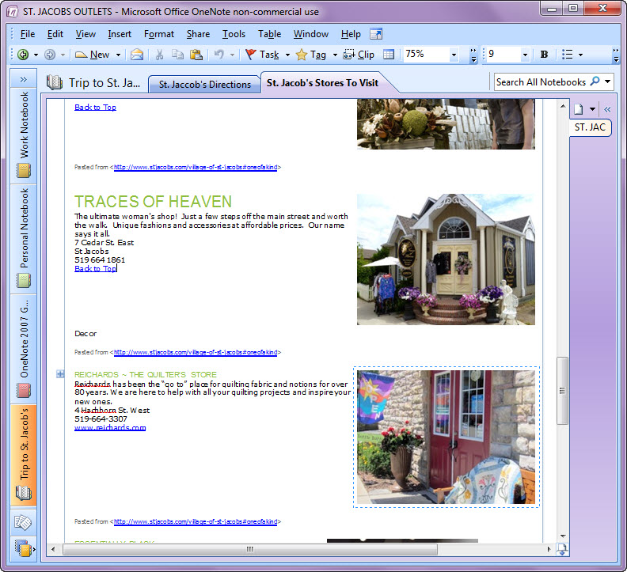This screenshot has height=572, width=627.
Task: Click the New Page icon in page tabs
Action: (x=578, y=109)
